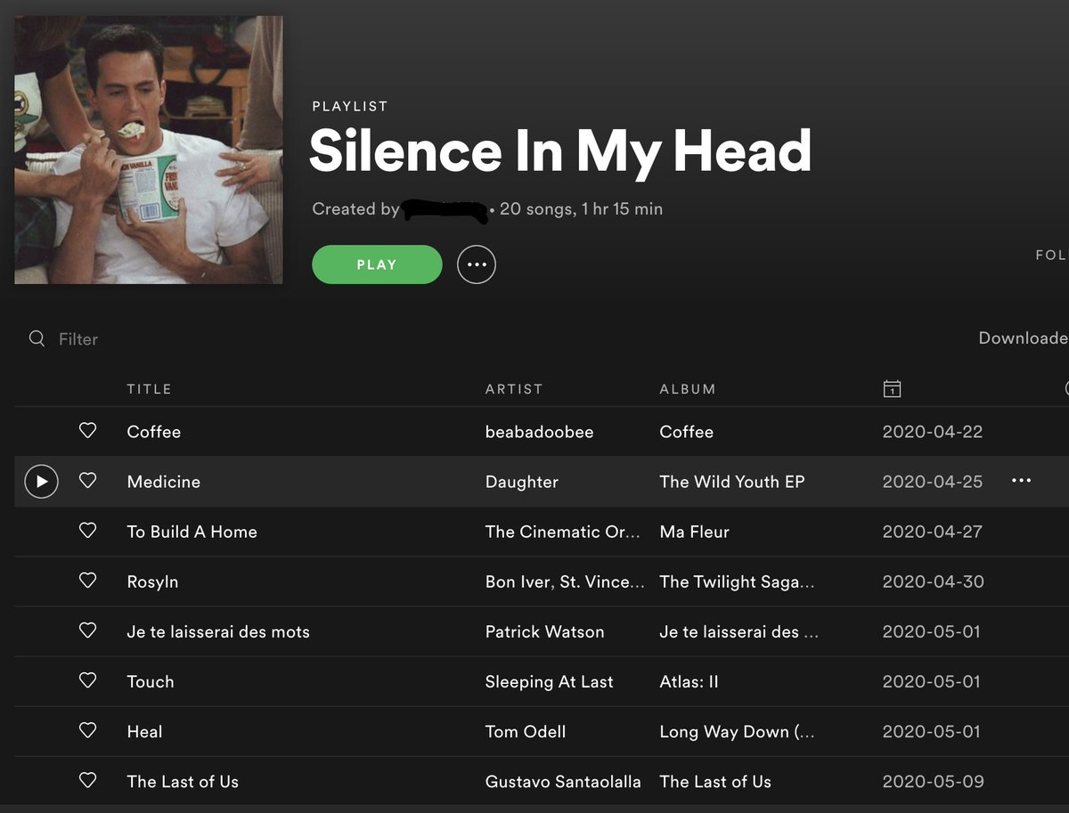Open album Long Way Down
Image resolution: width=1069 pixels, height=813 pixels.
point(737,731)
